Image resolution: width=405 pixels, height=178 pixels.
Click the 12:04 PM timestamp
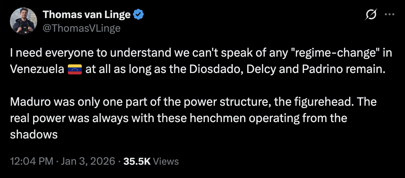[x=31, y=161]
